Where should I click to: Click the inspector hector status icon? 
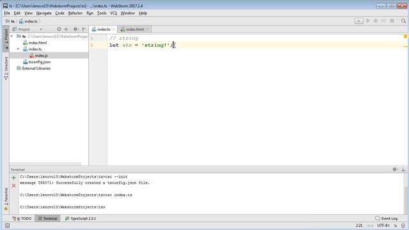pos(403,226)
